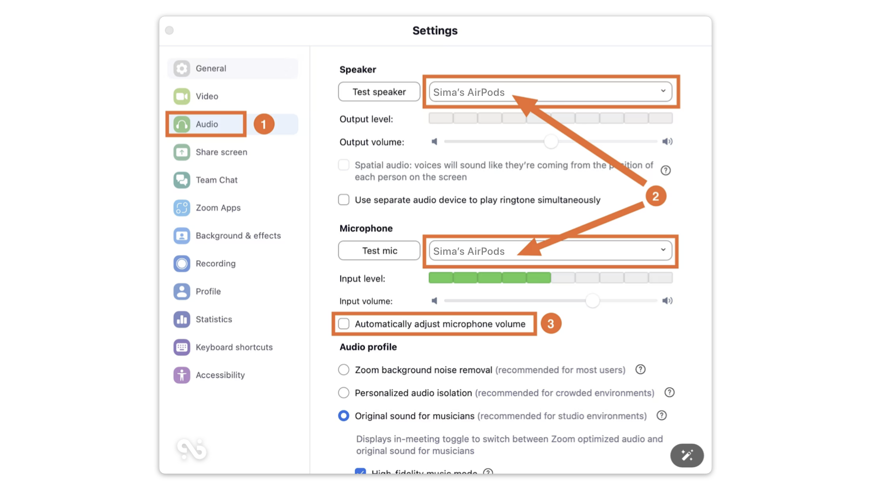Viewport: 871px width, 490px height.
Task: Click help icon for background noise removal
Action: [641, 370]
